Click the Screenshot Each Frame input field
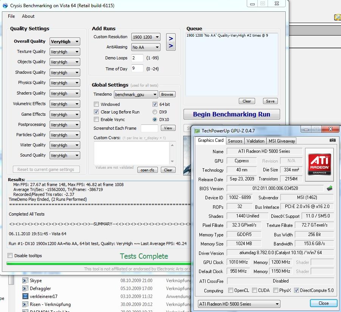The image size is (341, 312). [x=149, y=128]
